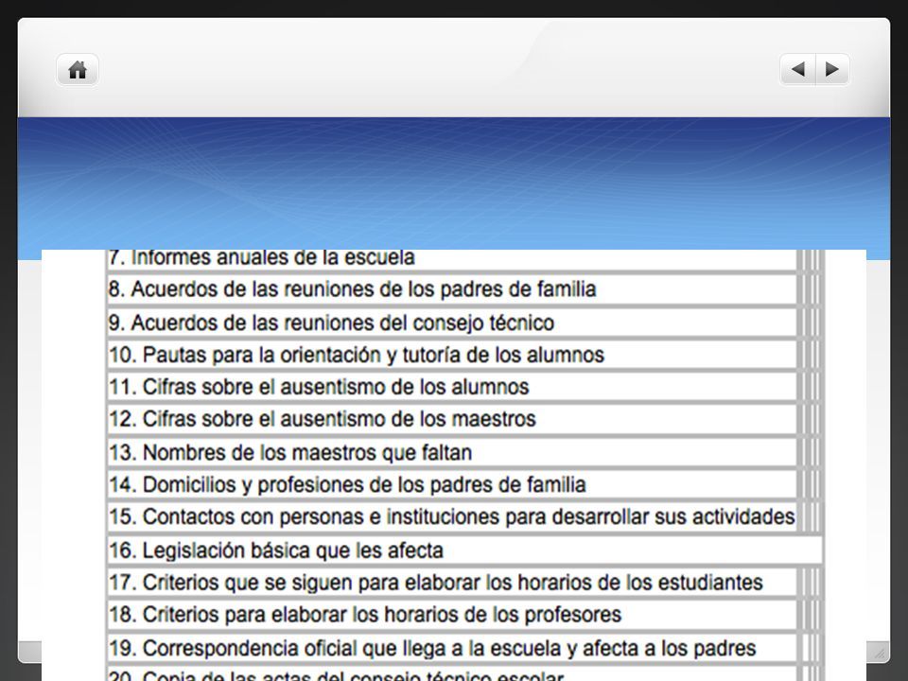Select row '13. Nombres de los maestros que faltan'

pyautogui.click(x=452, y=452)
